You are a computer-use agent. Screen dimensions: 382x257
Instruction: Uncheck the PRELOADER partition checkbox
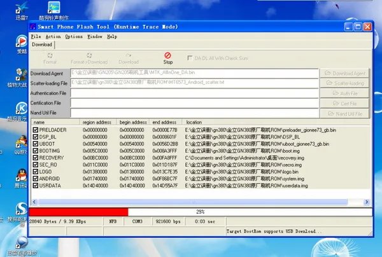tap(36, 130)
